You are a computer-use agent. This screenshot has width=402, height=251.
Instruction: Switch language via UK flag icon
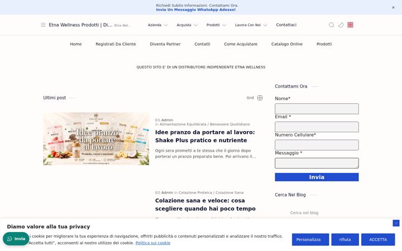pyautogui.click(x=350, y=25)
